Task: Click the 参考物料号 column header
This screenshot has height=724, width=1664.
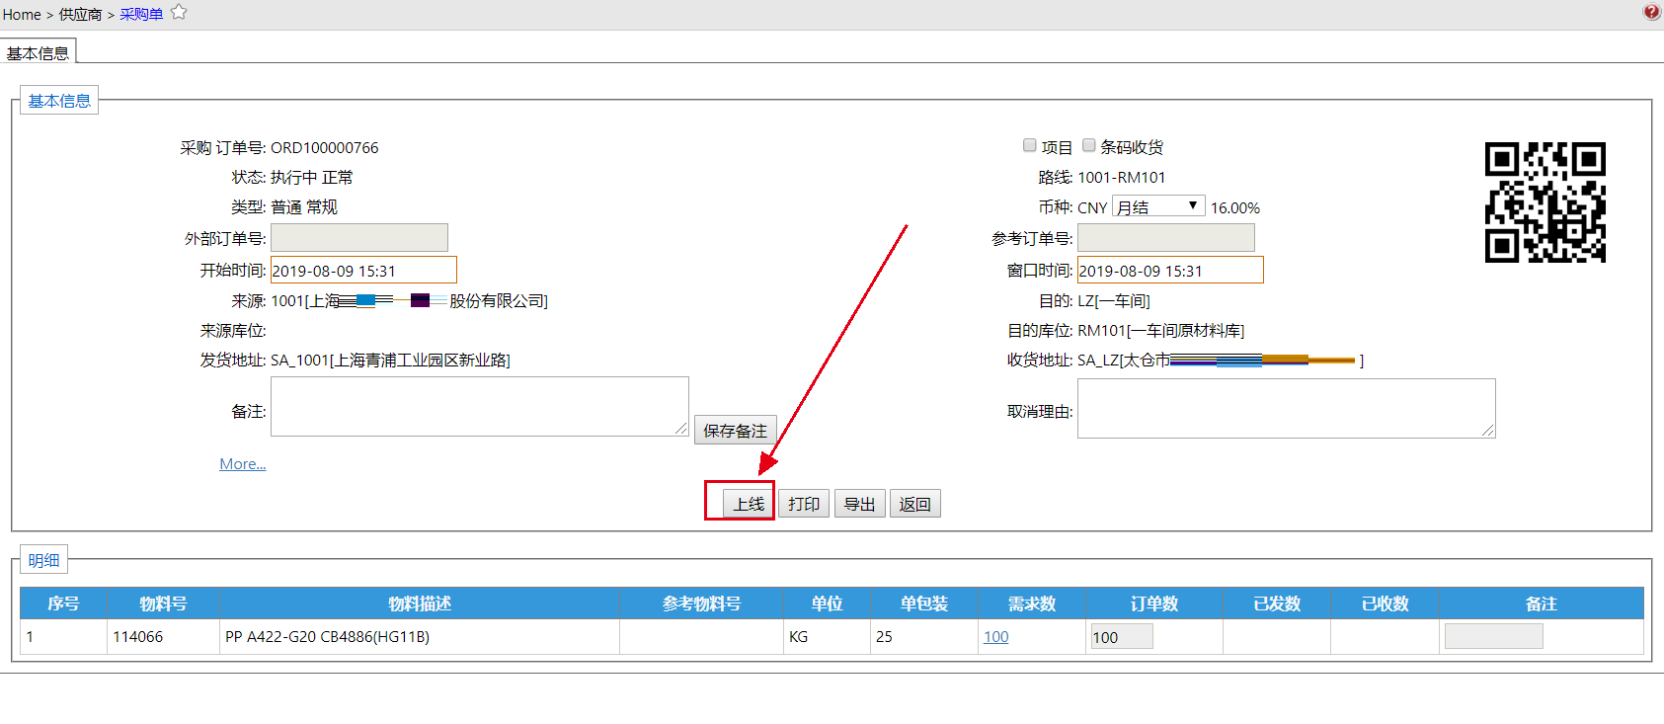Action: point(702,603)
